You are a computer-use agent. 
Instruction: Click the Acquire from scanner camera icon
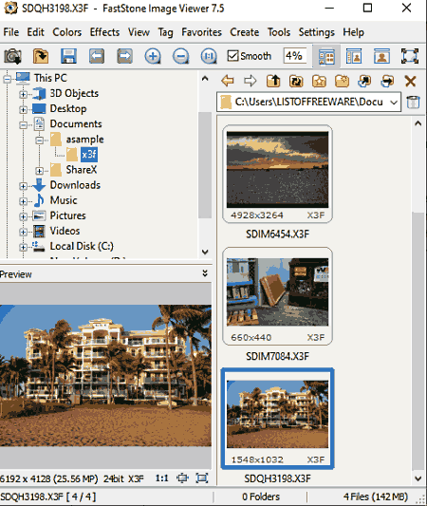click(x=12, y=56)
